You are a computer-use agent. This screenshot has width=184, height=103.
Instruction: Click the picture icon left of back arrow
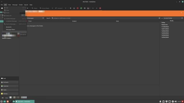pos(88,8)
